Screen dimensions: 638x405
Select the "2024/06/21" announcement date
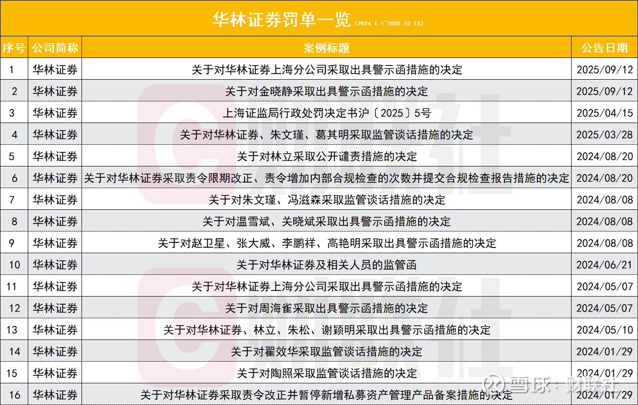pyautogui.click(x=605, y=265)
